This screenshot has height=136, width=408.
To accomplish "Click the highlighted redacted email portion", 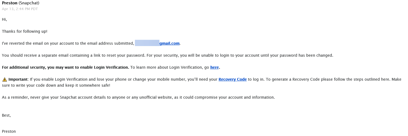I will 147,43.
